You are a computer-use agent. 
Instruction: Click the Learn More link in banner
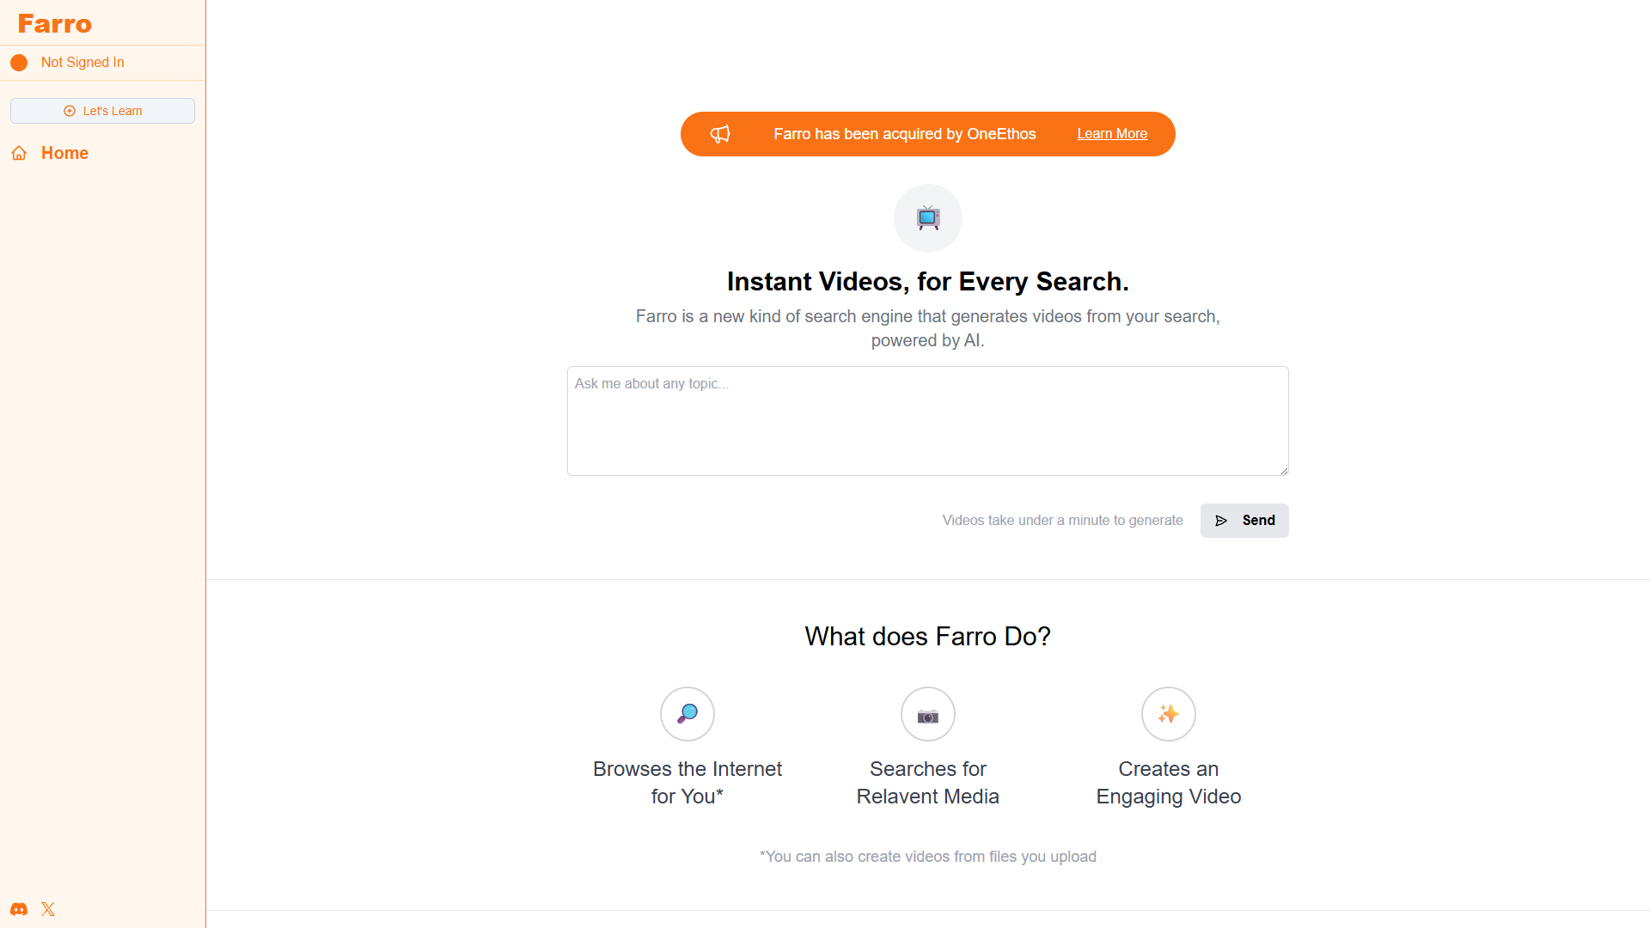click(1112, 134)
